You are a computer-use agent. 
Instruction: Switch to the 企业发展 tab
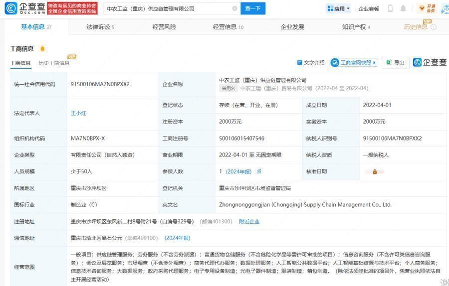[x=292, y=27]
